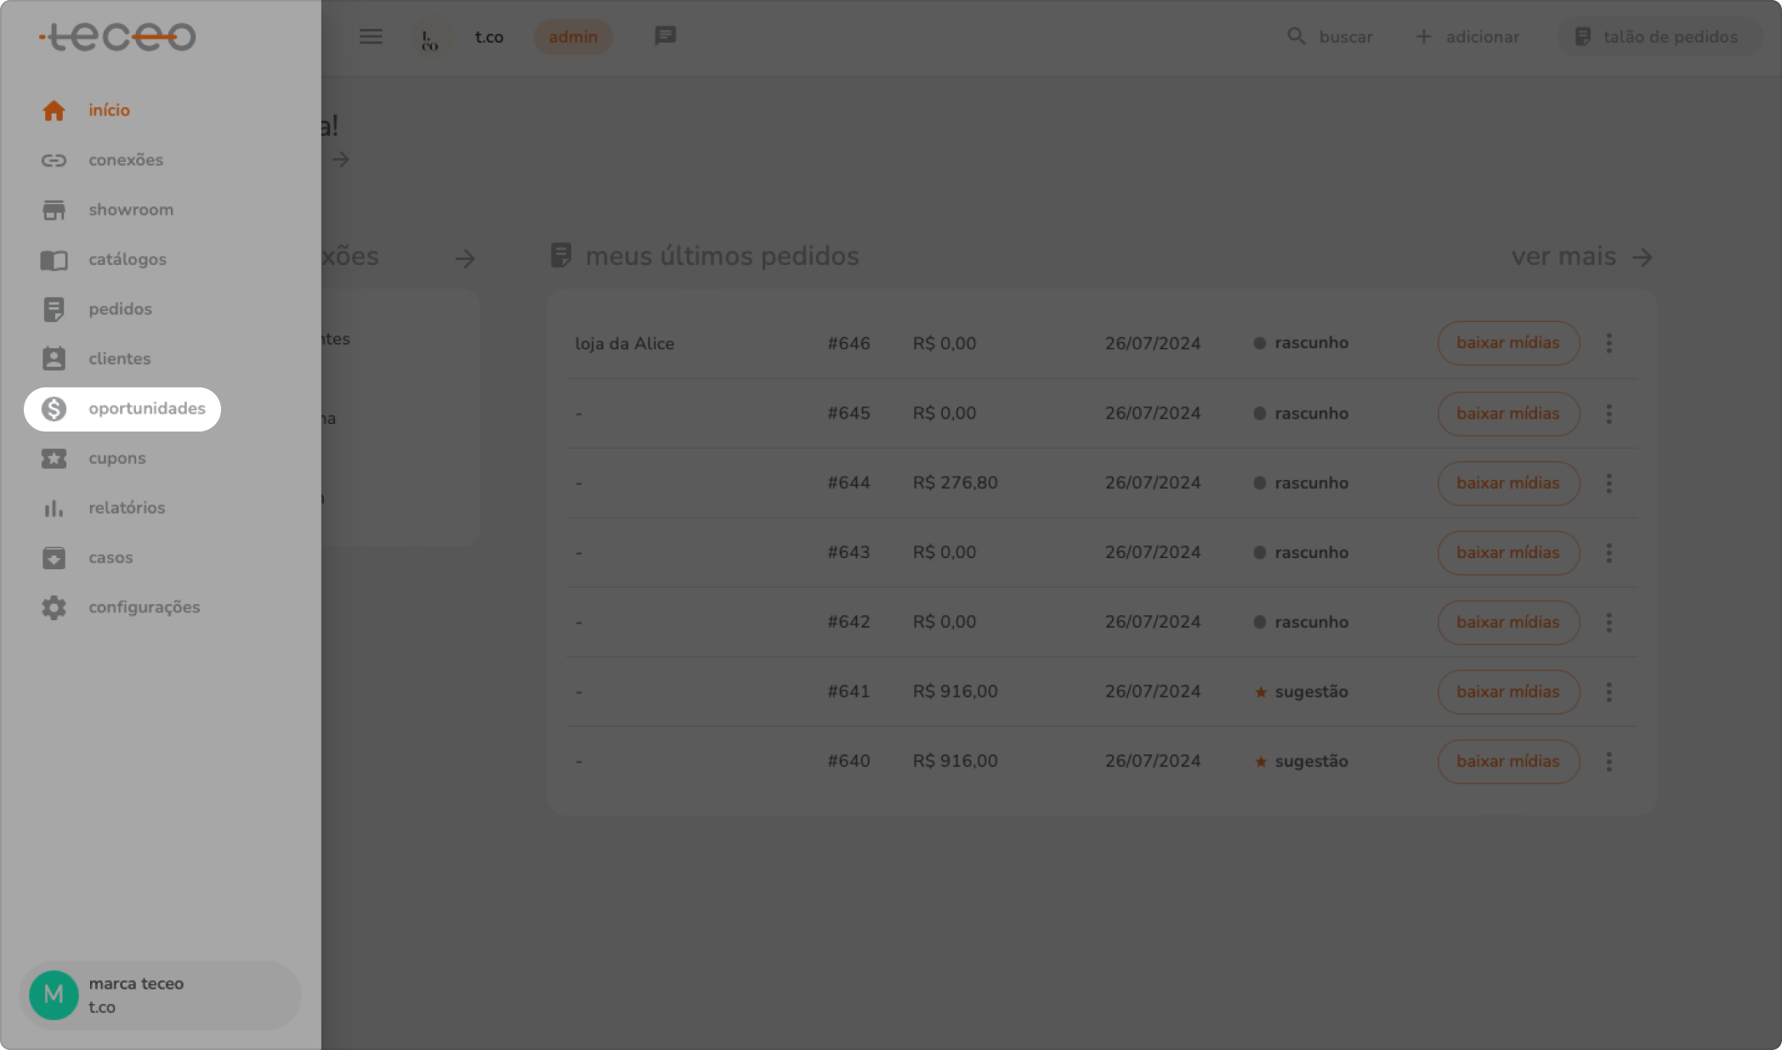The image size is (1782, 1050).
Task: Open options menu for order #646
Action: tap(1609, 343)
